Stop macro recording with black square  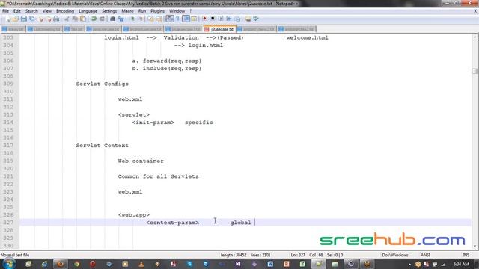point(213,19)
